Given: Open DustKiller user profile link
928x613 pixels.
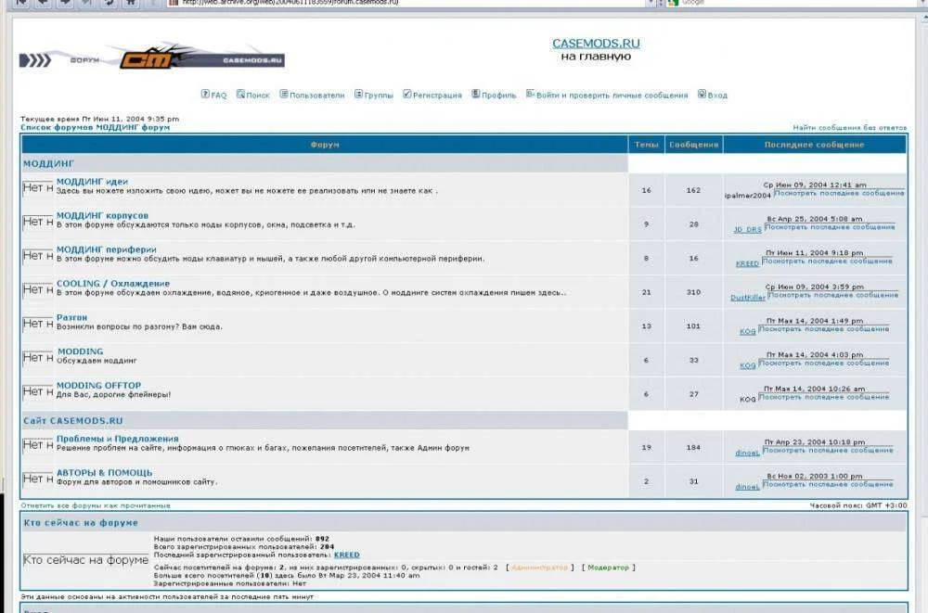Looking at the screenshot, I should pyautogui.click(x=747, y=298).
